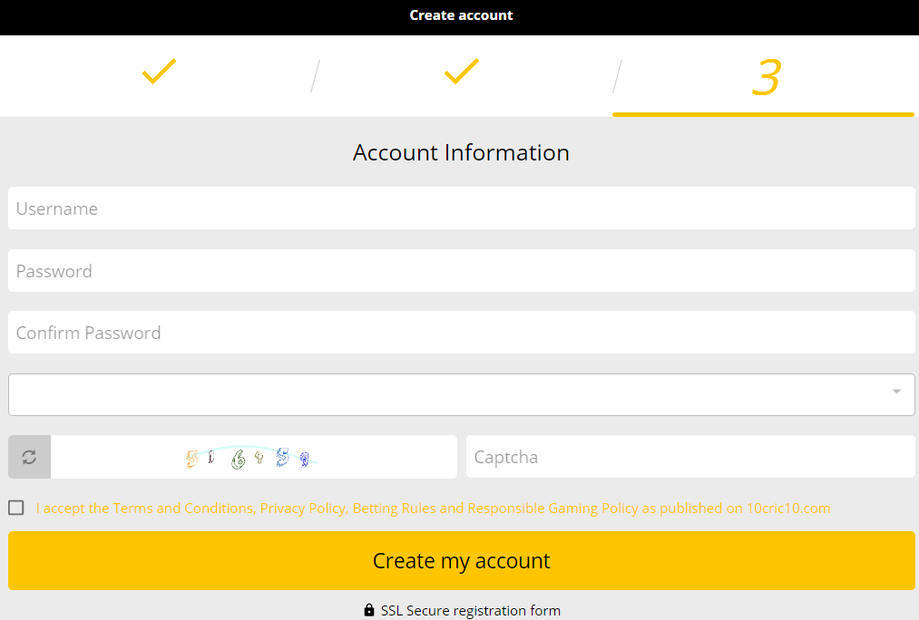Click the distorted captcha code image
919x620 pixels.
pyautogui.click(x=248, y=458)
